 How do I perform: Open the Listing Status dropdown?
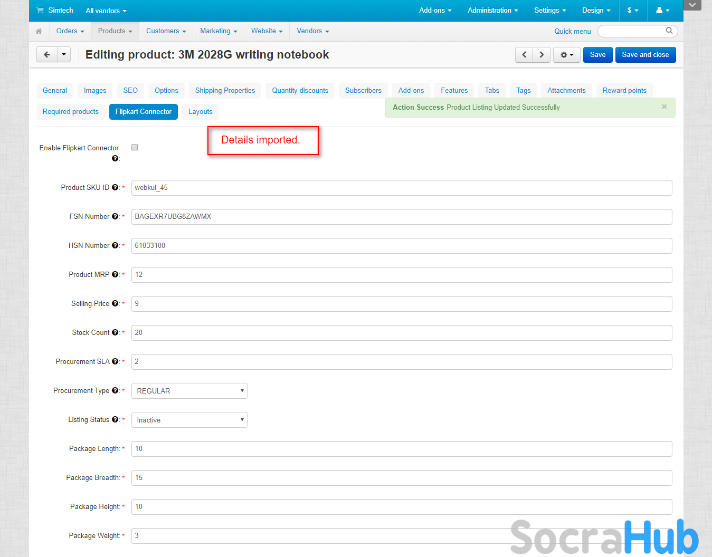tap(189, 420)
